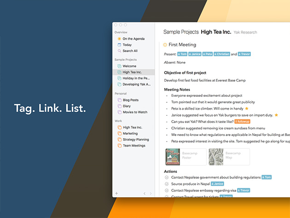Select the Trevor tag in Present line
This screenshot has height=218, width=290.
click(244, 54)
